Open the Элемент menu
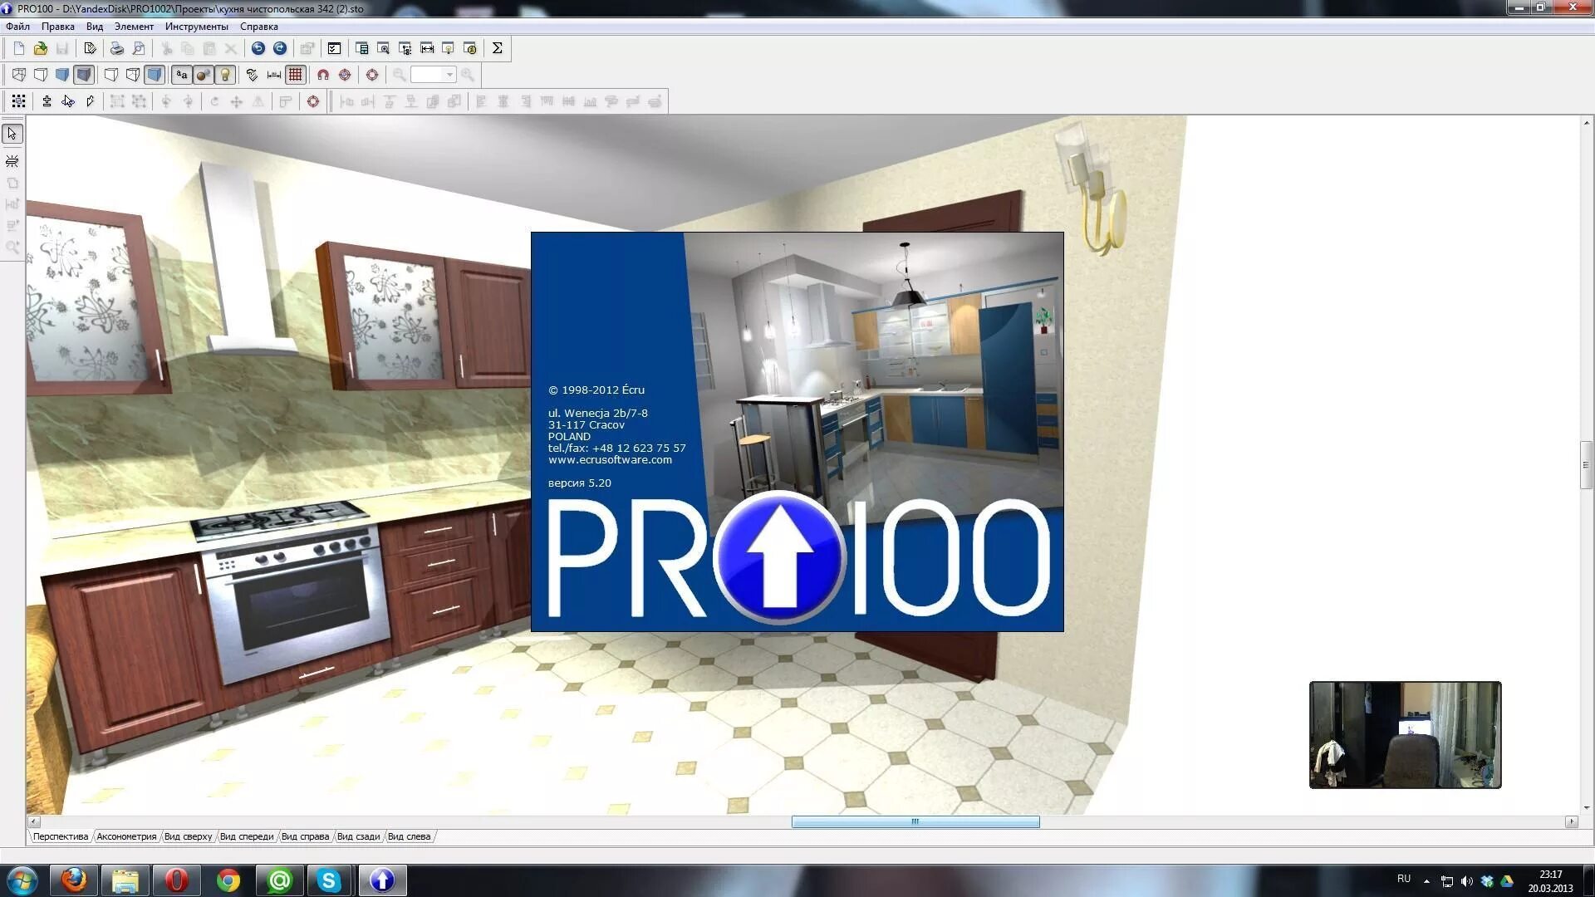 [x=134, y=27]
